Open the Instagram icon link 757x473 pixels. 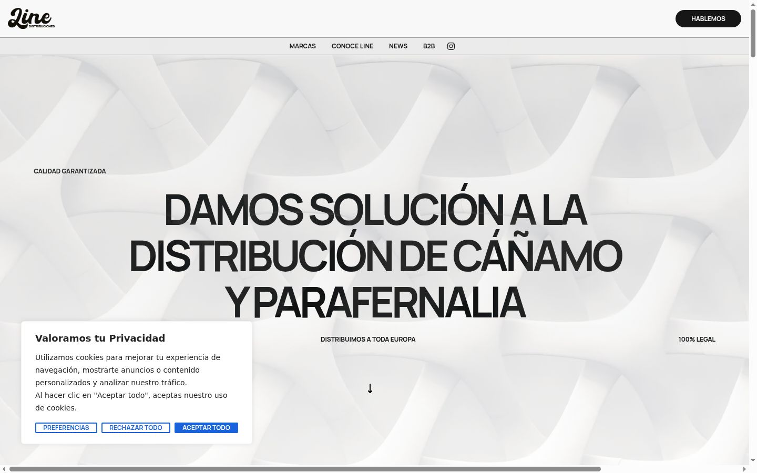(451, 46)
